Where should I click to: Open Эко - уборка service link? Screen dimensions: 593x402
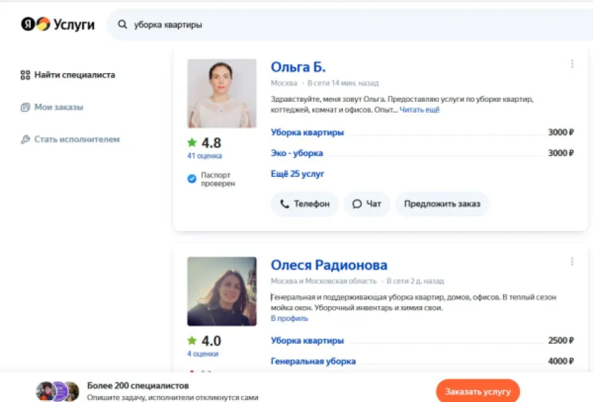297,153
